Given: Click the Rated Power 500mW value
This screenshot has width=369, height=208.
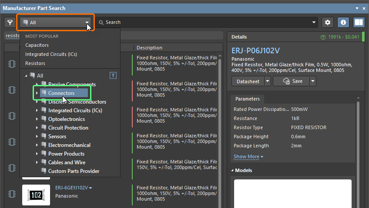Looking at the screenshot, I should (299, 109).
